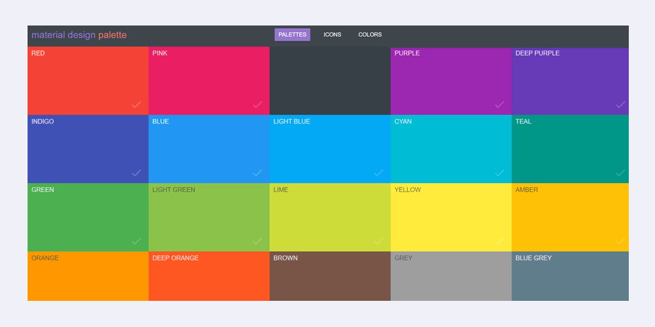
Task: Click the checkmark on the Amber tile
Action: tap(621, 241)
